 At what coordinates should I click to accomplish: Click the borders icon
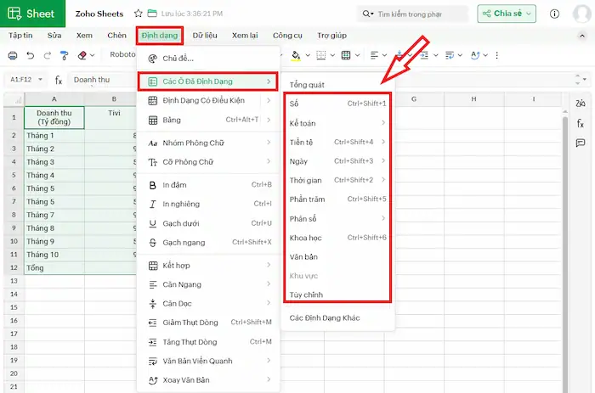[x=321, y=55]
